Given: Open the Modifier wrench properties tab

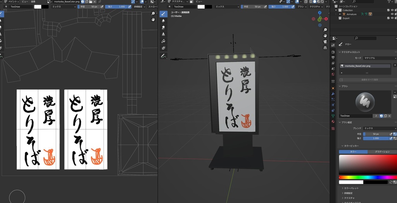Looking at the screenshot, I should [x=333, y=94].
